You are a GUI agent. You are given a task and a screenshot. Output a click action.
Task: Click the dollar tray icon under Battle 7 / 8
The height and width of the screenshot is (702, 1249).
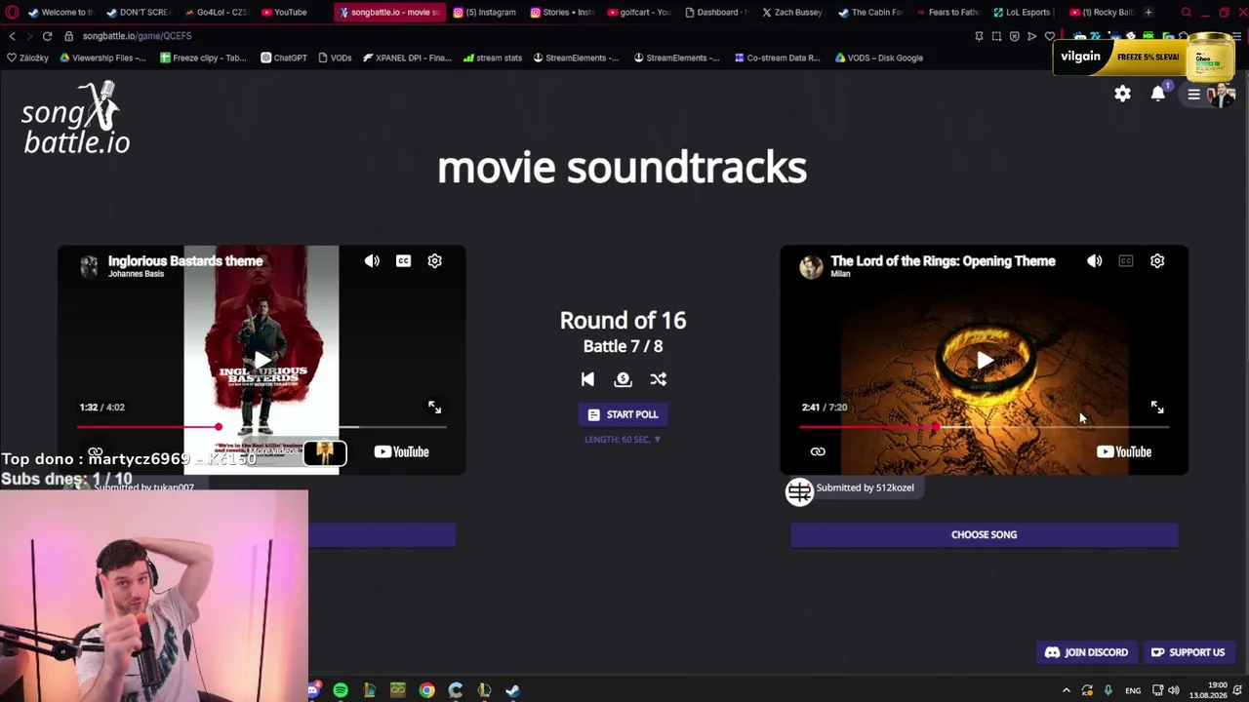click(623, 379)
